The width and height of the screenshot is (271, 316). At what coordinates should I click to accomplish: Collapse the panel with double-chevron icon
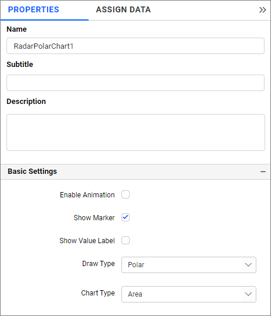point(262,10)
